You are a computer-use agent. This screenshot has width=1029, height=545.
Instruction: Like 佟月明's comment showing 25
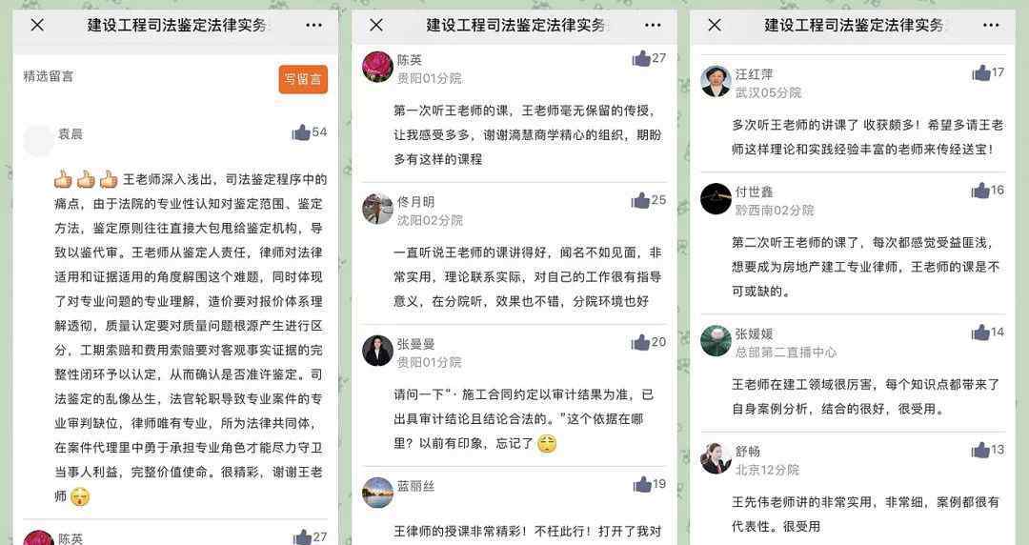[x=640, y=200]
